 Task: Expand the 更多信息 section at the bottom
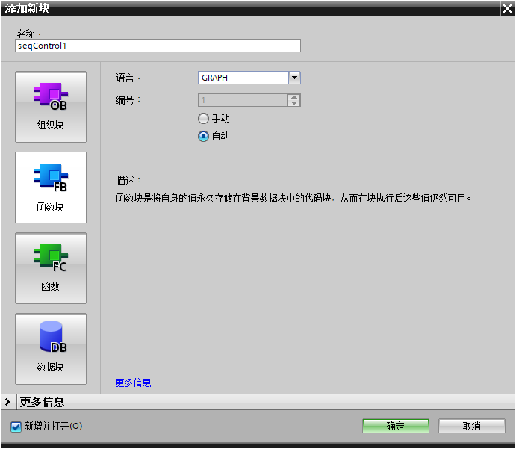[8, 402]
